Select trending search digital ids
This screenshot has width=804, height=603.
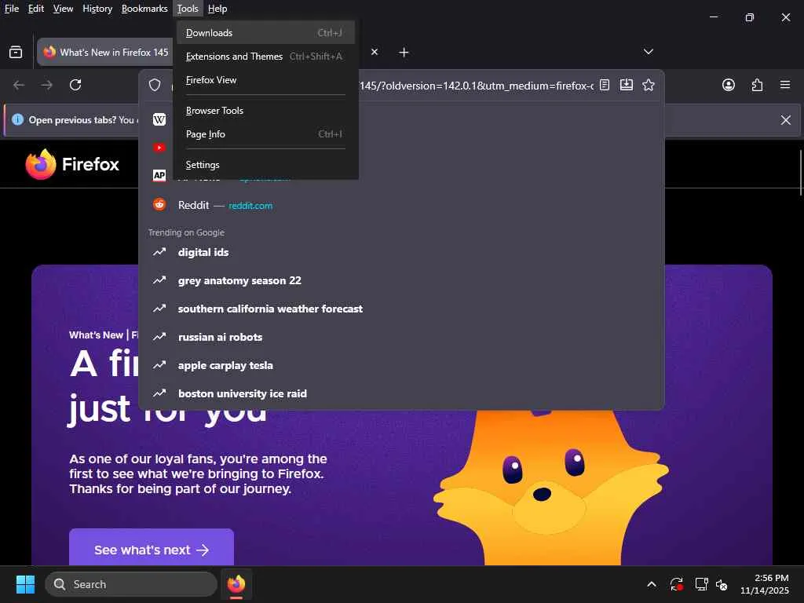pyautogui.click(x=401, y=252)
